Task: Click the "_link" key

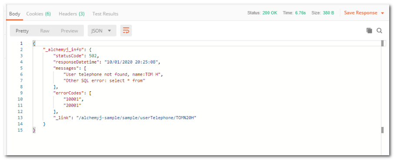Action: point(63,118)
